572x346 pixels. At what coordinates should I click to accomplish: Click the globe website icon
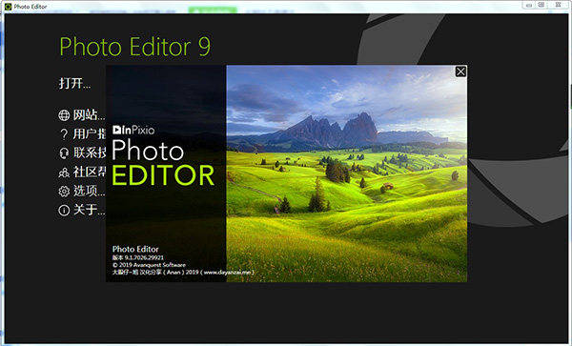click(x=64, y=115)
